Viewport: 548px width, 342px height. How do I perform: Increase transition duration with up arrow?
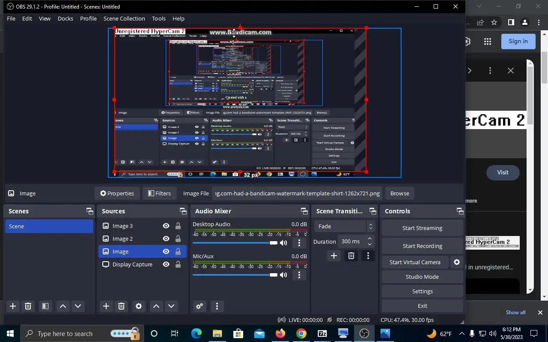pyautogui.click(x=370, y=238)
